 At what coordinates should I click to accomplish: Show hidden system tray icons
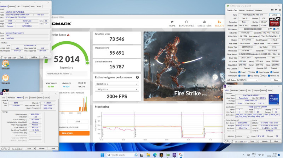[244, 155]
